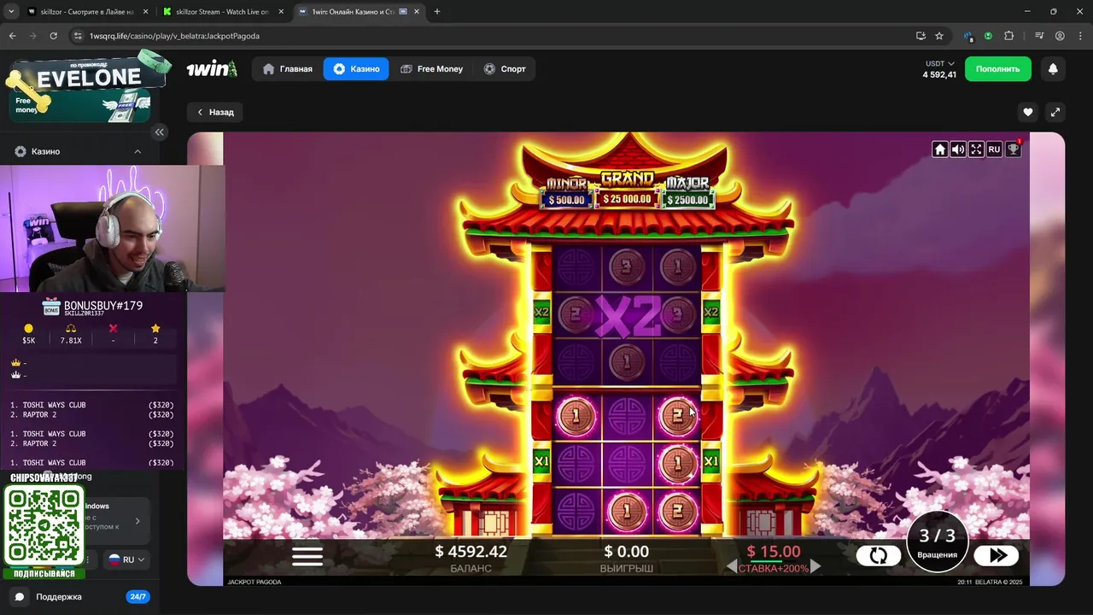Click the browser address bar URL
The width and height of the screenshot is (1093, 615).
(x=174, y=36)
